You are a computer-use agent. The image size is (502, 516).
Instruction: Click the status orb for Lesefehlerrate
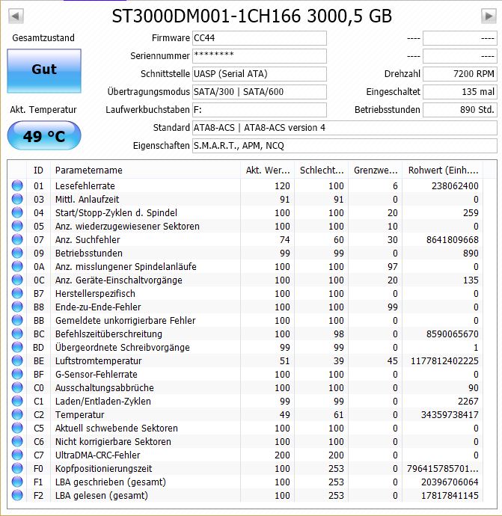click(x=17, y=185)
